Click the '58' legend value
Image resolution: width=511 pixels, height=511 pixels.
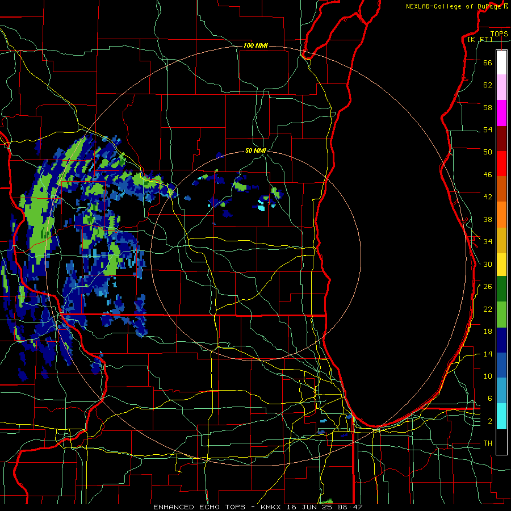pos(488,107)
